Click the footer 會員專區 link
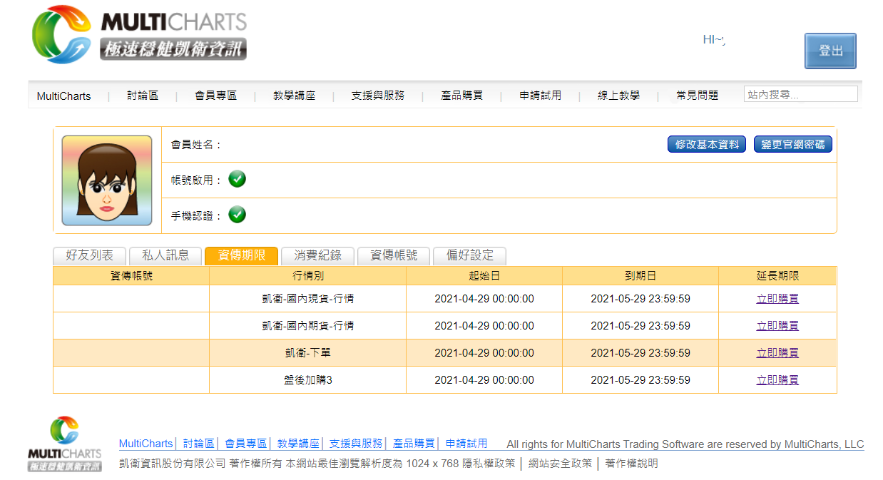Image resolution: width=883 pixels, height=480 pixels. click(x=245, y=444)
